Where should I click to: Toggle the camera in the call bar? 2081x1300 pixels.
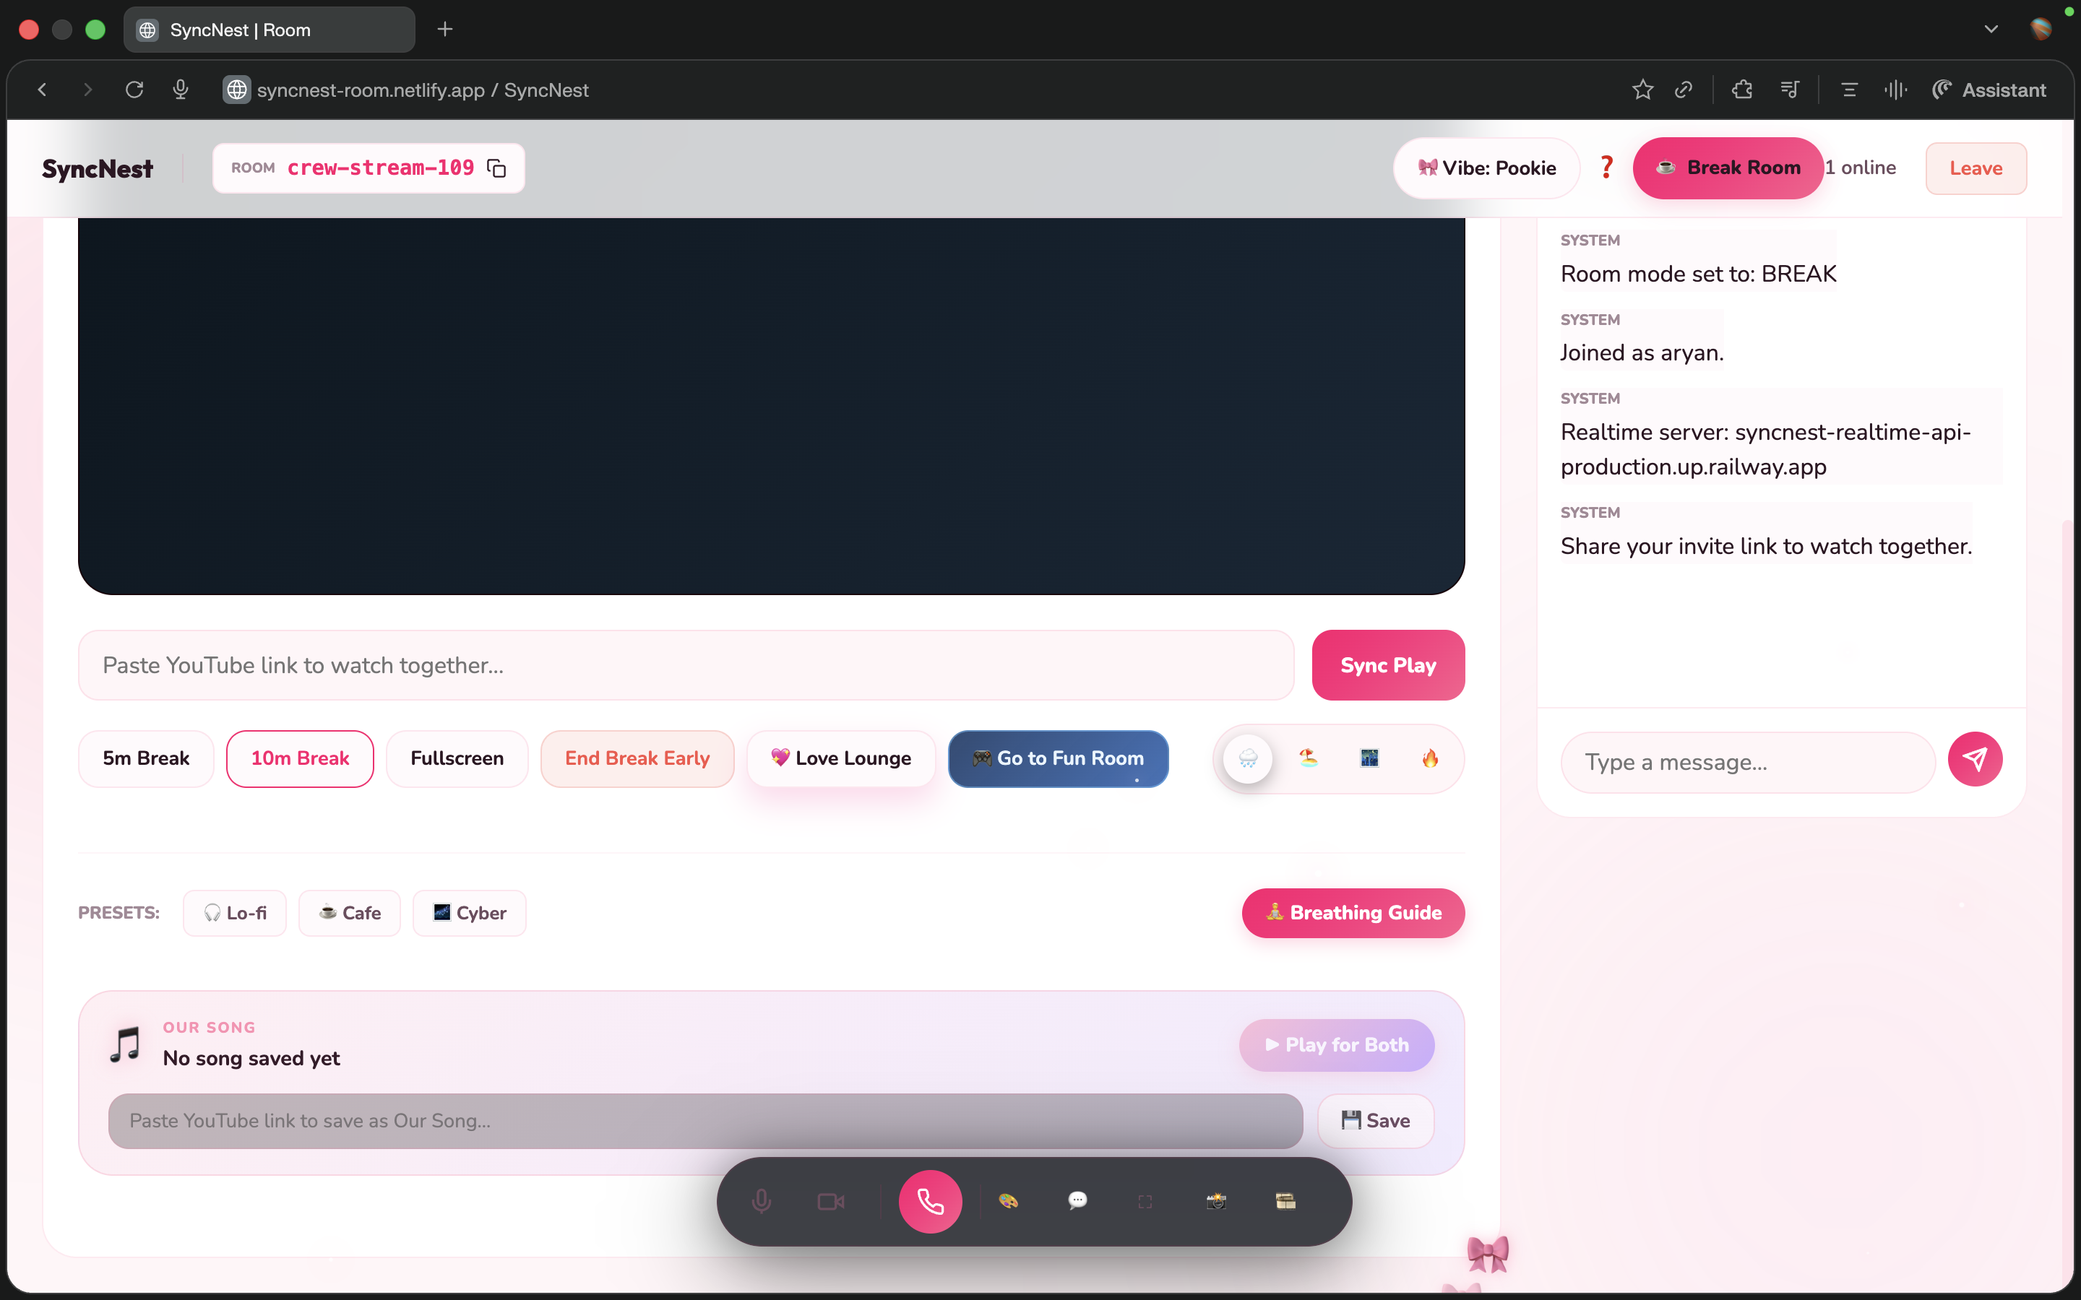[x=830, y=1201]
